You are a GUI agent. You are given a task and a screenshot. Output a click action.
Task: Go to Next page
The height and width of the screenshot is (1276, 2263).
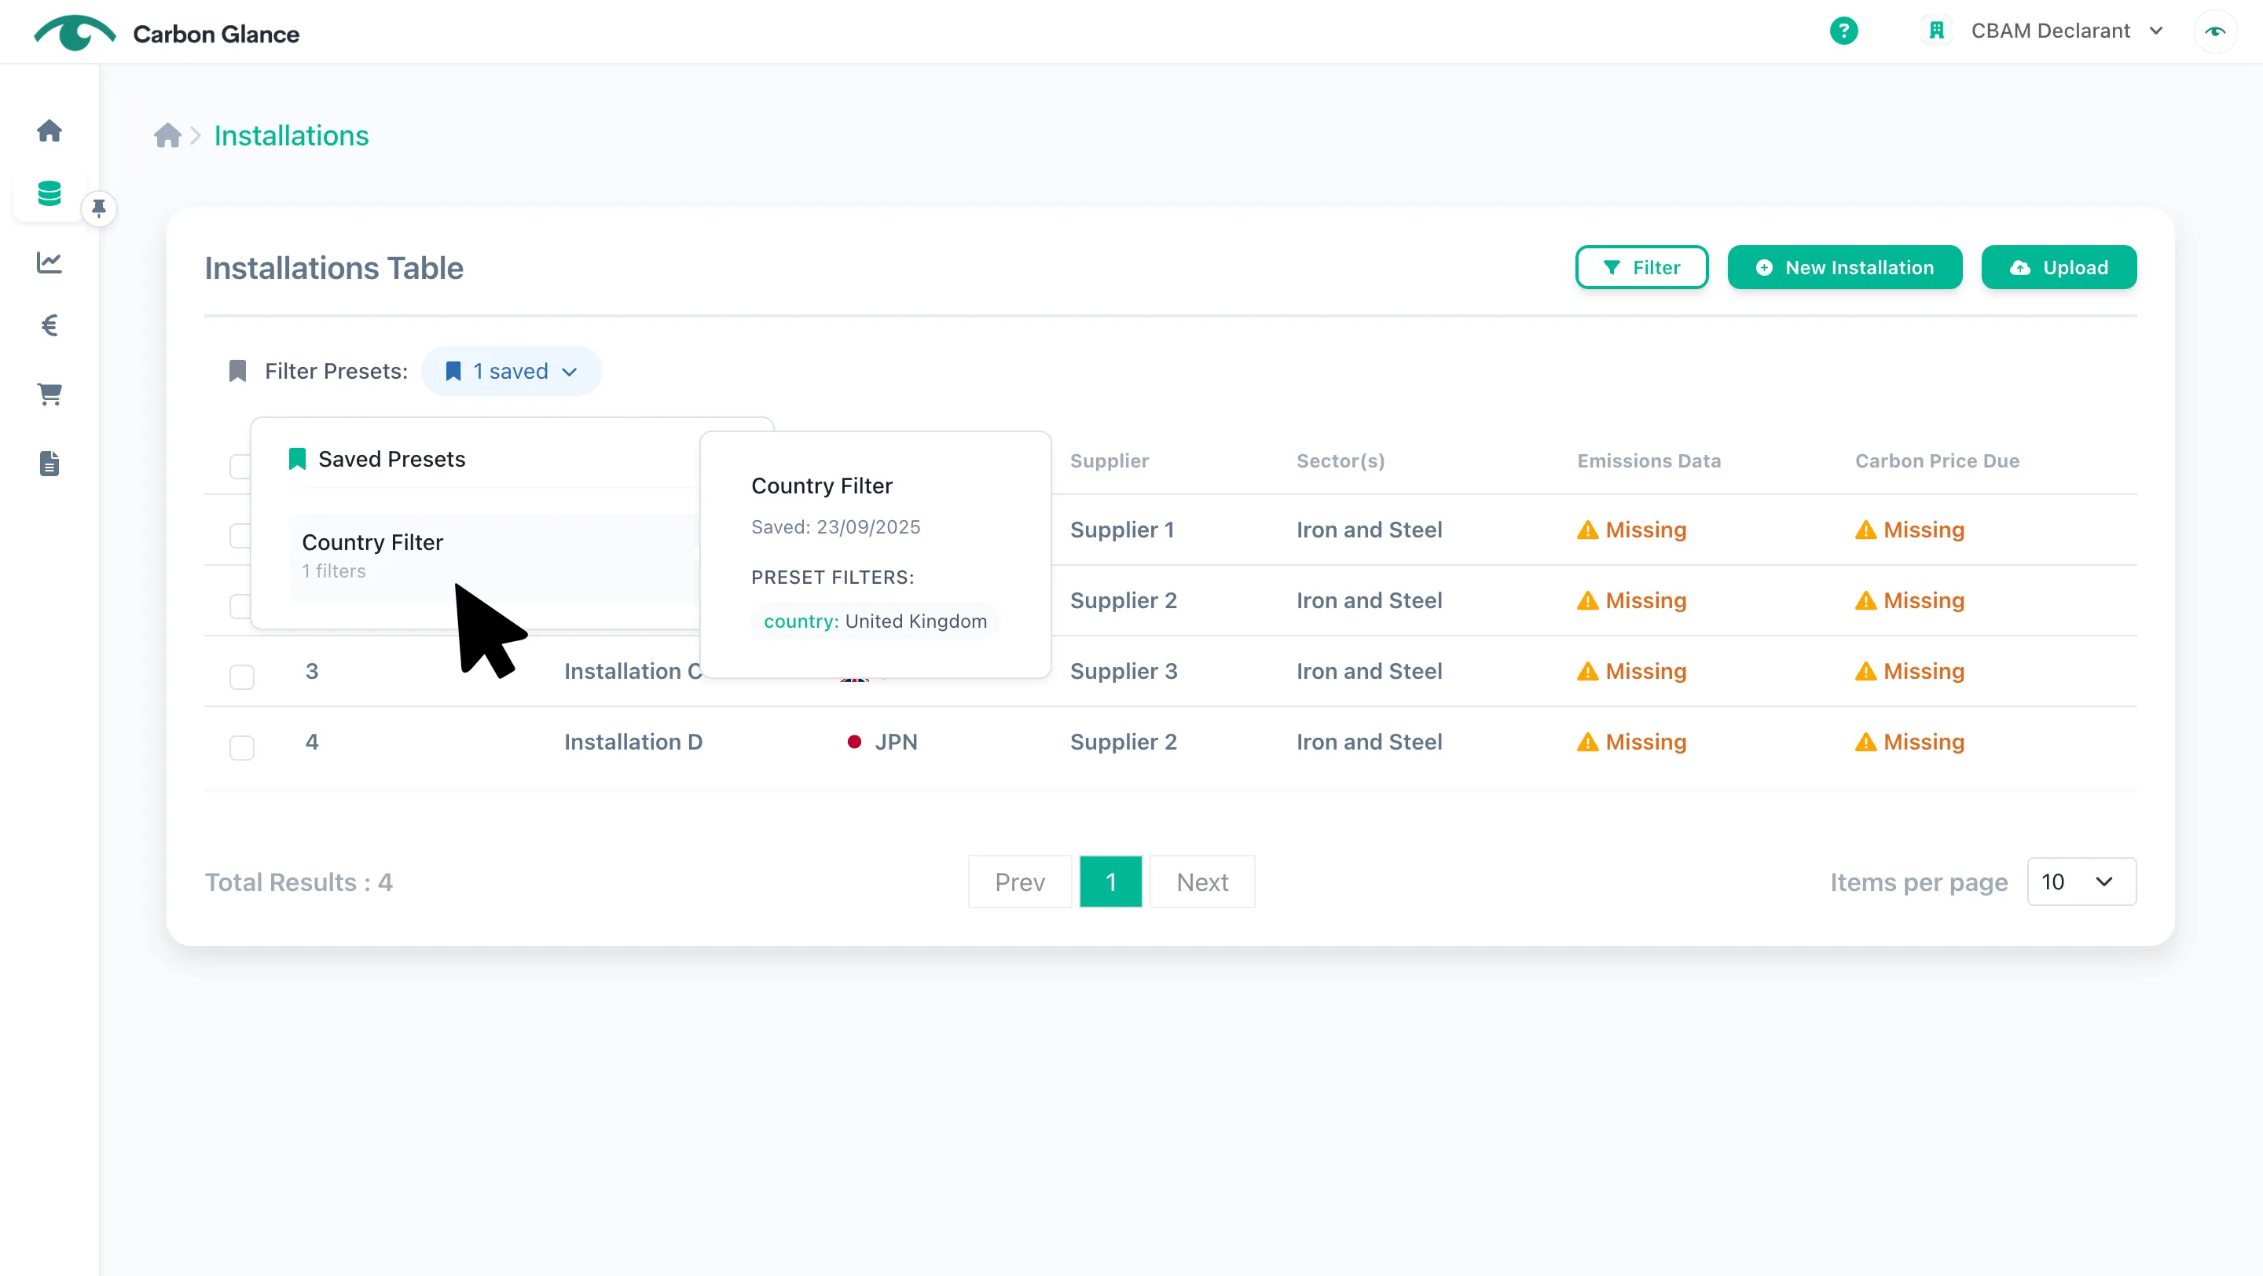tap(1201, 881)
